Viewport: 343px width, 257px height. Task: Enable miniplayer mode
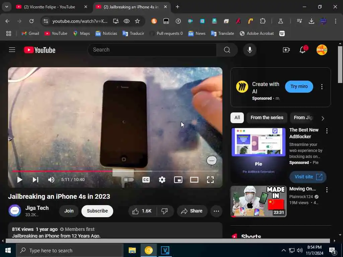coord(178,180)
